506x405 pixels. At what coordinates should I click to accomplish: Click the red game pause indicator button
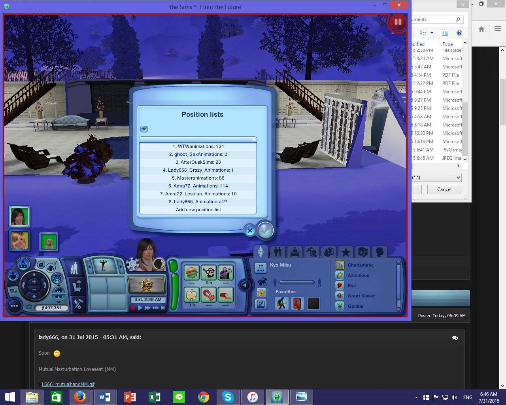(x=397, y=22)
